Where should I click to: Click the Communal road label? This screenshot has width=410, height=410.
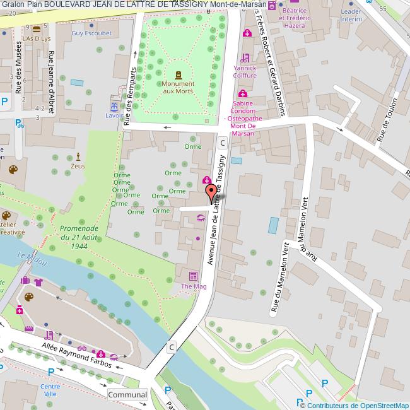point(127,395)
